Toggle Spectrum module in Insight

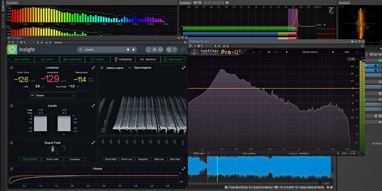coord(148,59)
